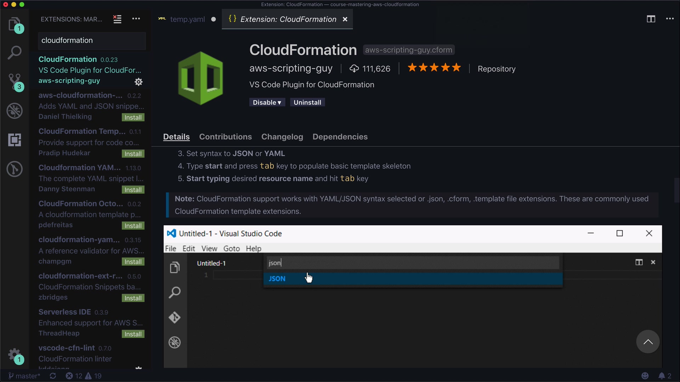Viewport: 680px width, 382px height.
Task: Switch to the temp.yaml editor tab
Action: click(187, 19)
